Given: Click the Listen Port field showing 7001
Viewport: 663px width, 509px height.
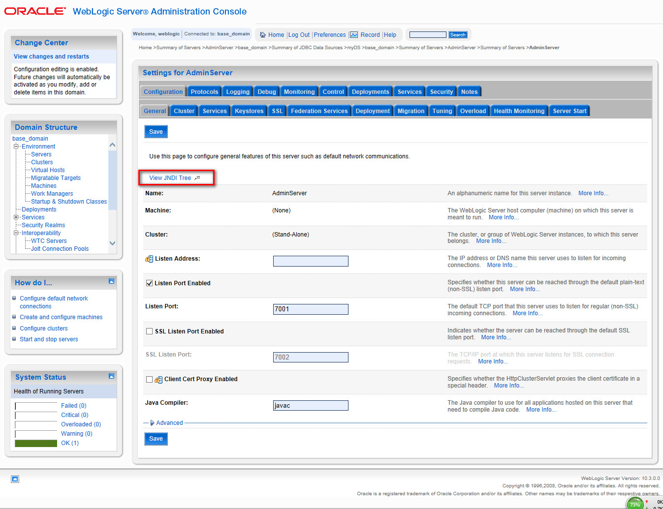Looking at the screenshot, I should point(311,309).
